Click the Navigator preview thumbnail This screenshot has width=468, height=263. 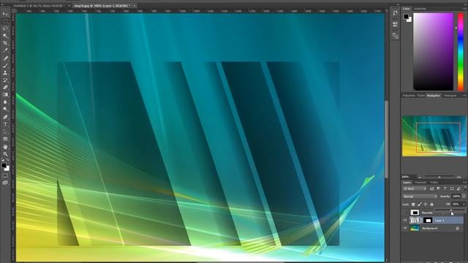coord(434,136)
